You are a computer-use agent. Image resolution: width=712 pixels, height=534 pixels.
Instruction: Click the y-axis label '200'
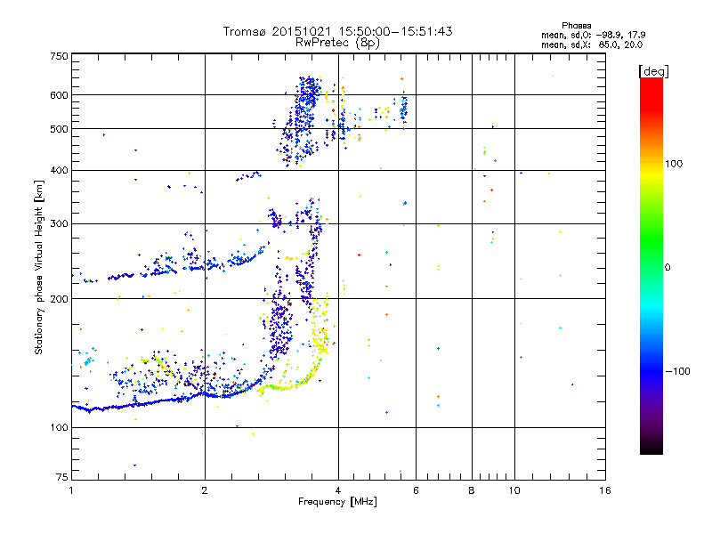click(x=59, y=299)
